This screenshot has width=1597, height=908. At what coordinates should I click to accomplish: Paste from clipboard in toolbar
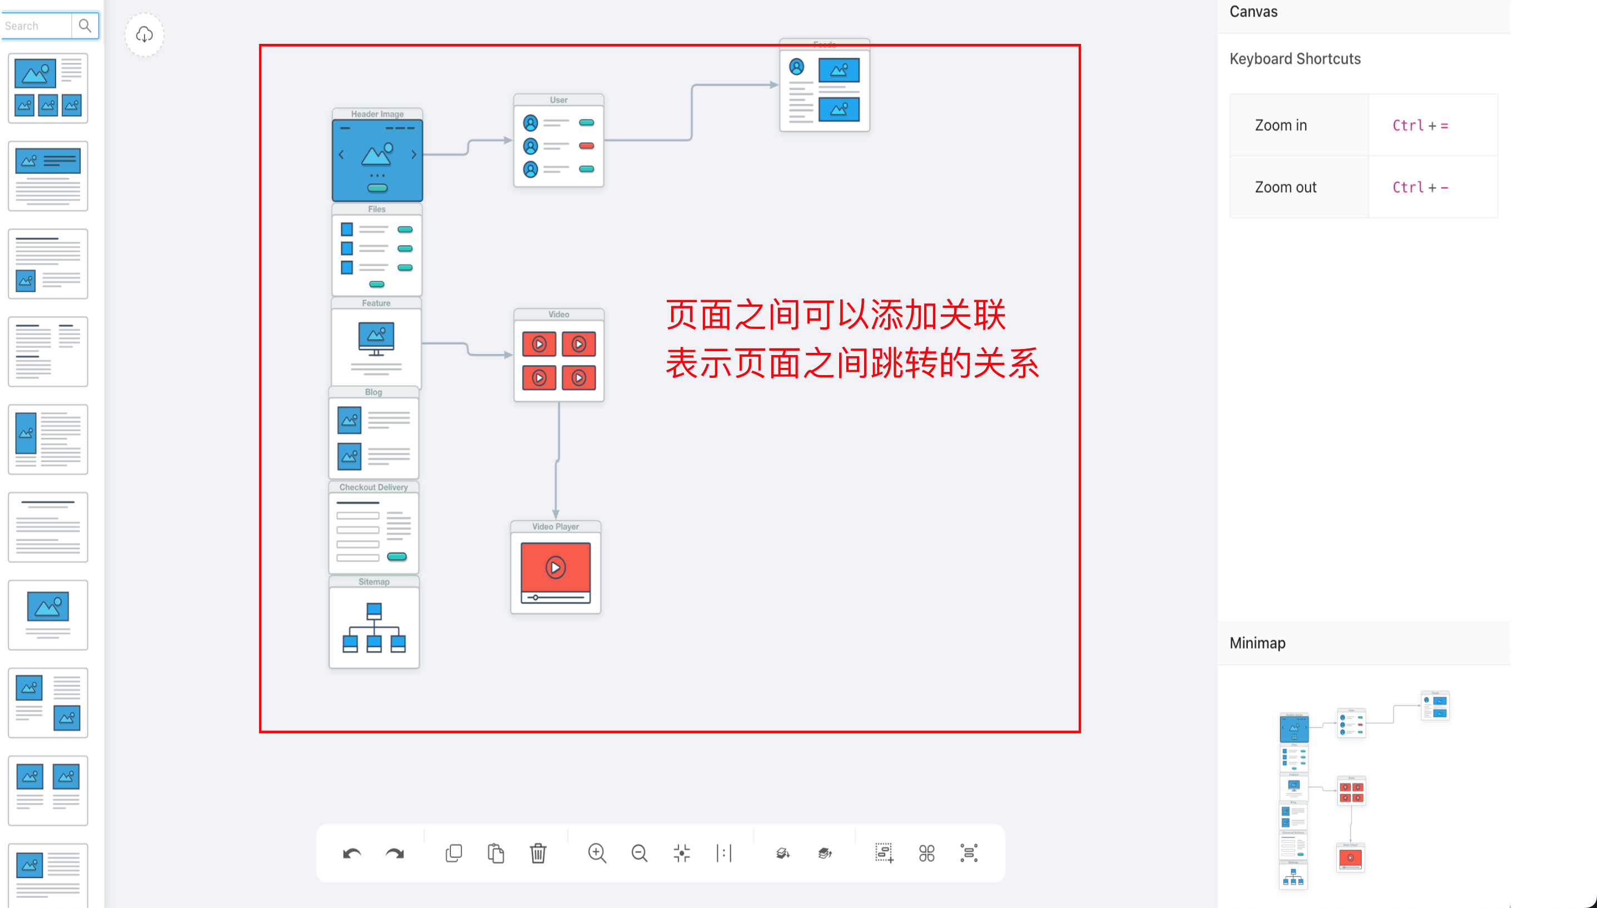pos(496,853)
